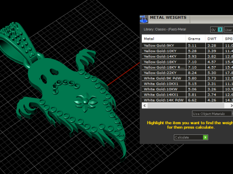Select the White Gold:9K PdW row

(x=187, y=78)
